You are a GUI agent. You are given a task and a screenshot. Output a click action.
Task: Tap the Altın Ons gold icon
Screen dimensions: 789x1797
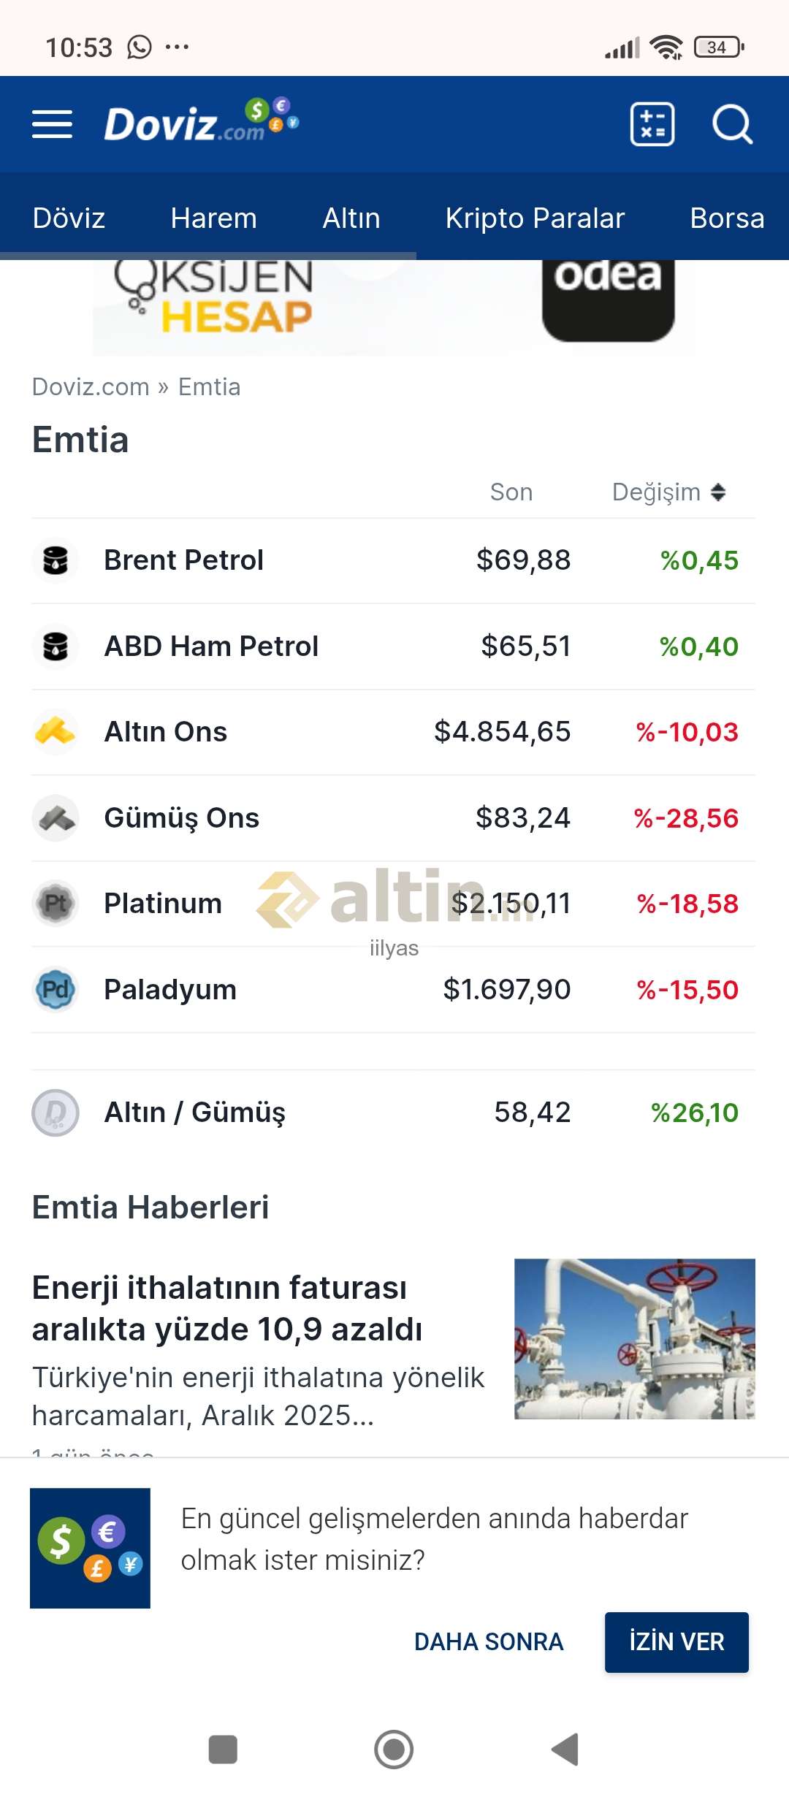coord(56,732)
